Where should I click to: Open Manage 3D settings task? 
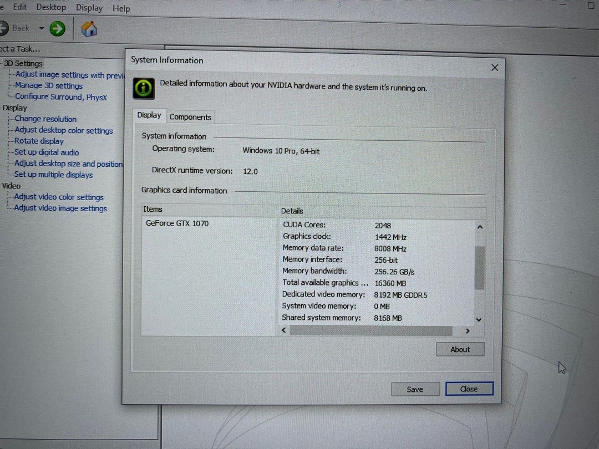49,86
